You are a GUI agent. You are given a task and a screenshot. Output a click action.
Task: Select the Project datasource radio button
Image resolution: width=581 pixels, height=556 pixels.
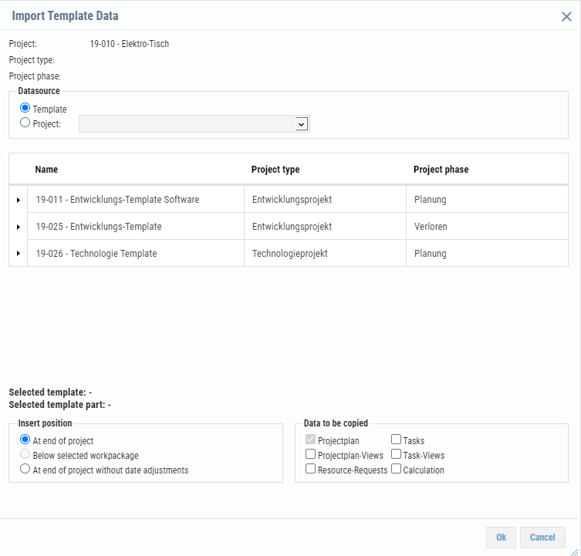pyautogui.click(x=25, y=123)
